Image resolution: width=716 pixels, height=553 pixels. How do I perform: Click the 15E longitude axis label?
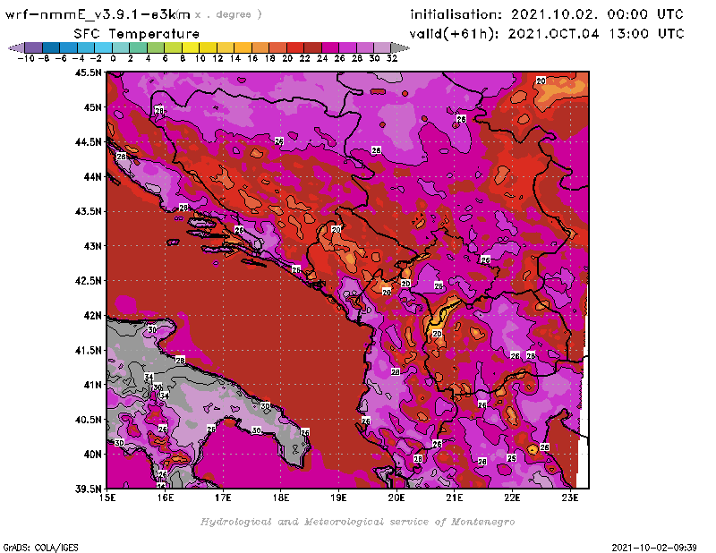coord(107,498)
